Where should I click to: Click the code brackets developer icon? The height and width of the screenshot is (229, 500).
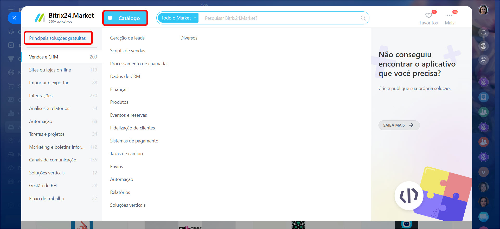pyautogui.click(x=409, y=195)
